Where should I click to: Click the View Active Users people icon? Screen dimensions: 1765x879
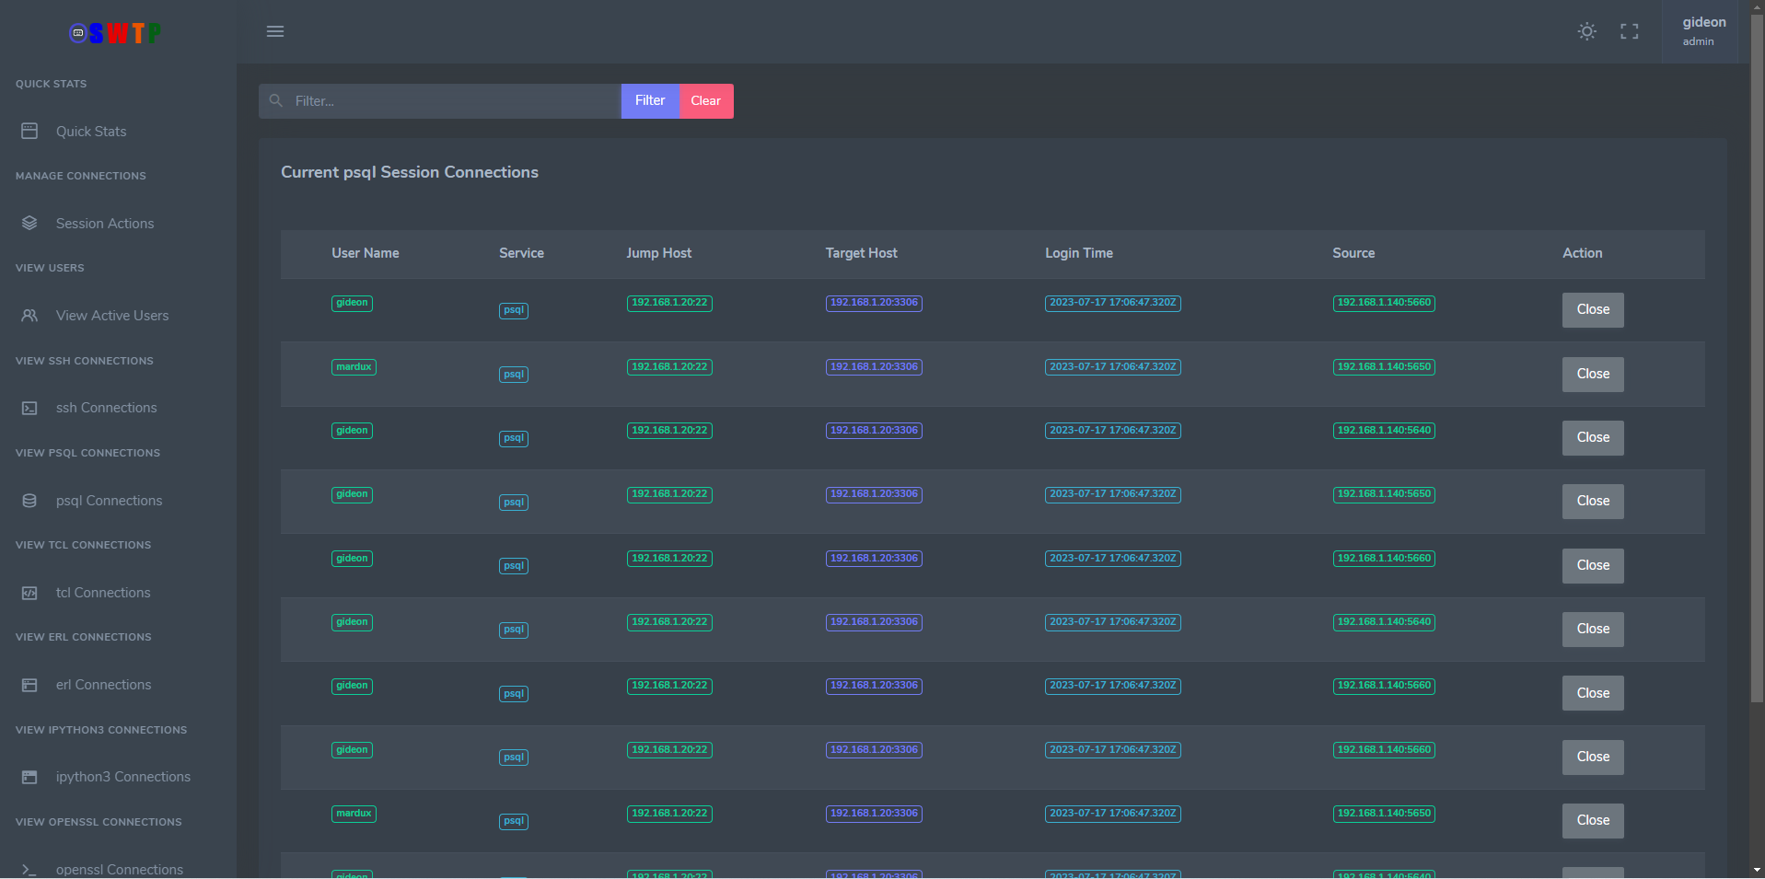coord(29,316)
